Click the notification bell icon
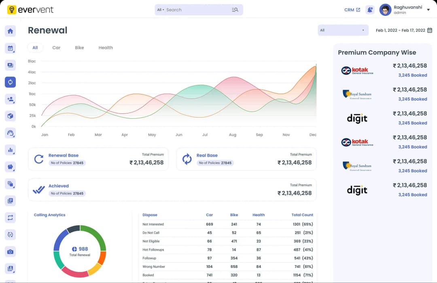 [x=370, y=9]
